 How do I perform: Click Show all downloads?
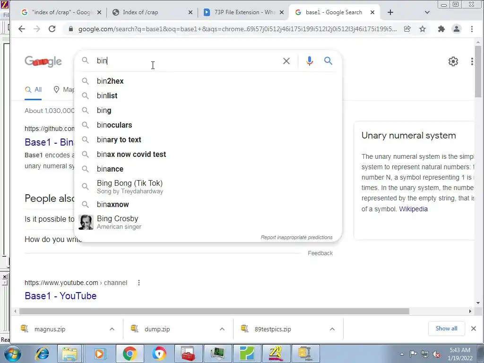click(446, 328)
